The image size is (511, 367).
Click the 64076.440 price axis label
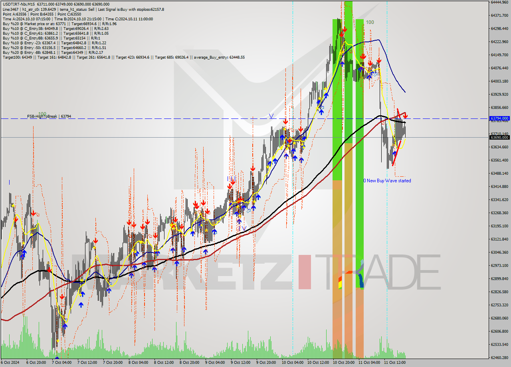pyautogui.click(x=499, y=68)
